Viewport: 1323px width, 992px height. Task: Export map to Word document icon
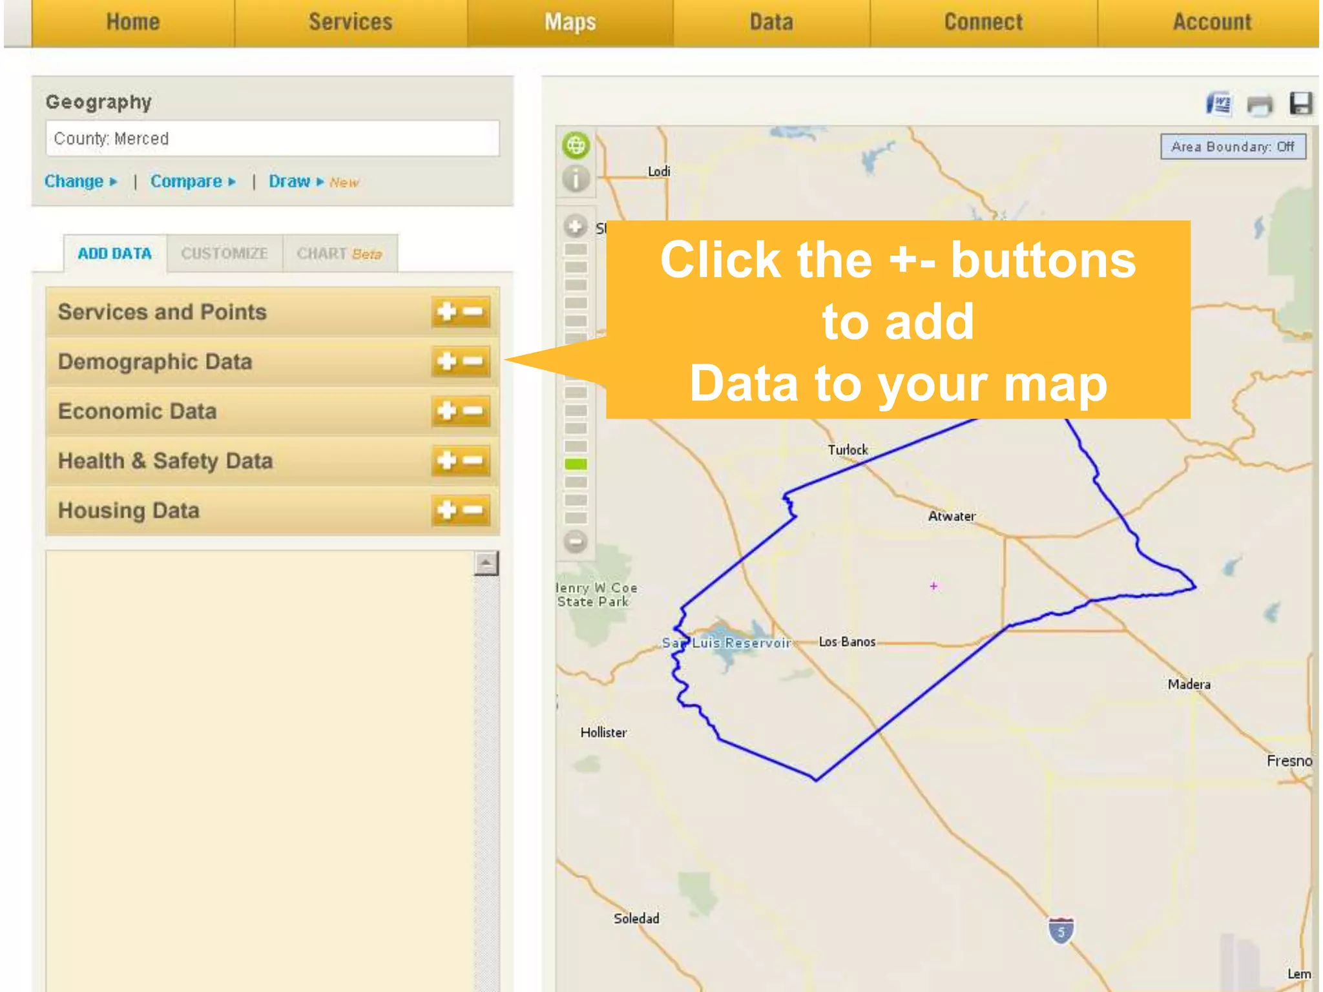click(1219, 103)
